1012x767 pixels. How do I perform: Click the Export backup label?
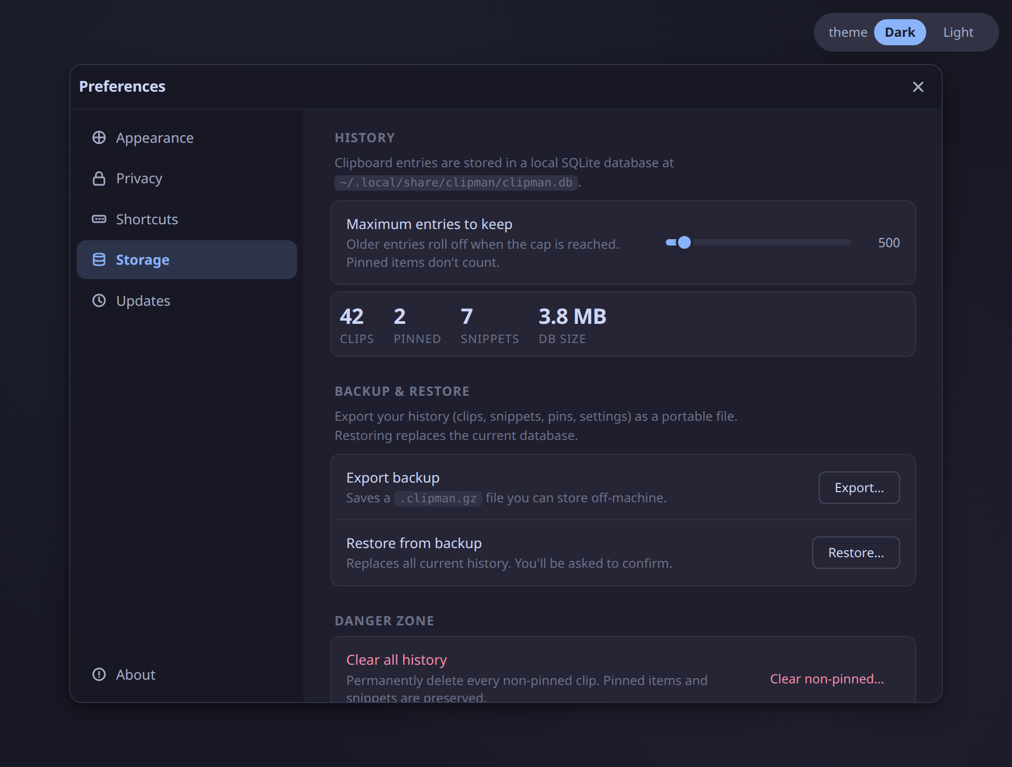click(x=393, y=478)
